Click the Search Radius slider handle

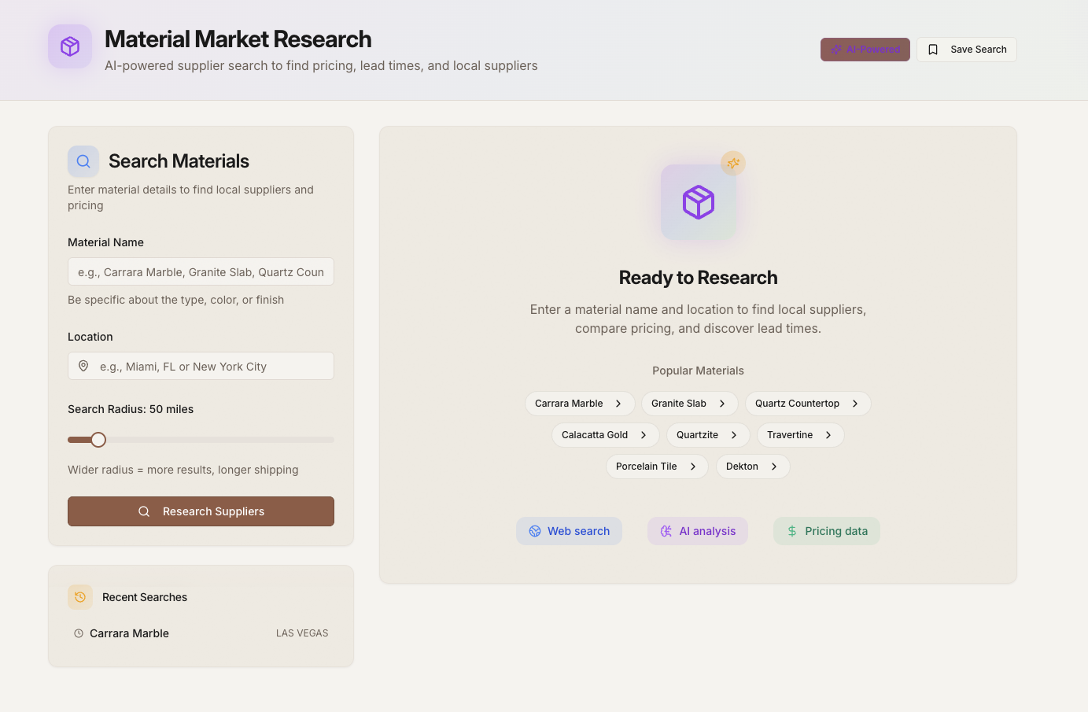click(98, 440)
